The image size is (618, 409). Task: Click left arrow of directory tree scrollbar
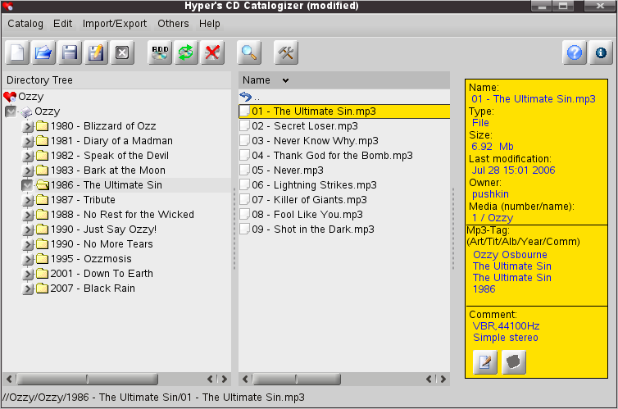coord(9,379)
